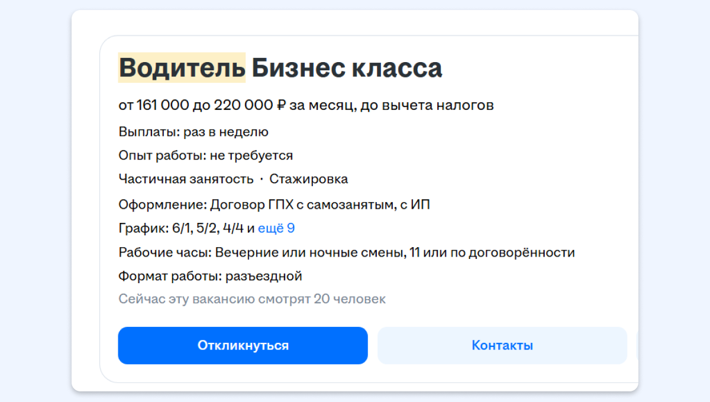This screenshot has width=710, height=402.
Task: Click the partially visible button after "Контакты"
Action: click(637, 345)
